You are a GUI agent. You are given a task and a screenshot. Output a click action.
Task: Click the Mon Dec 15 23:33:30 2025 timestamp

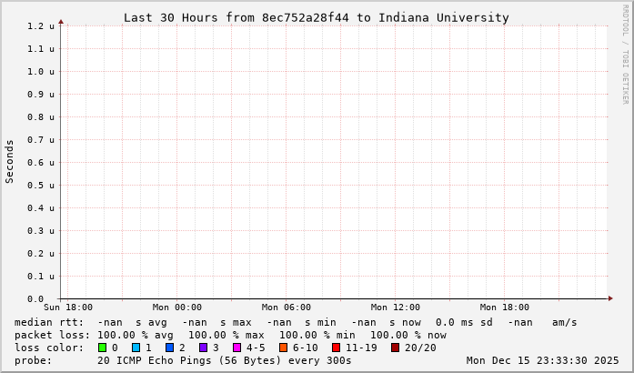coord(542,360)
